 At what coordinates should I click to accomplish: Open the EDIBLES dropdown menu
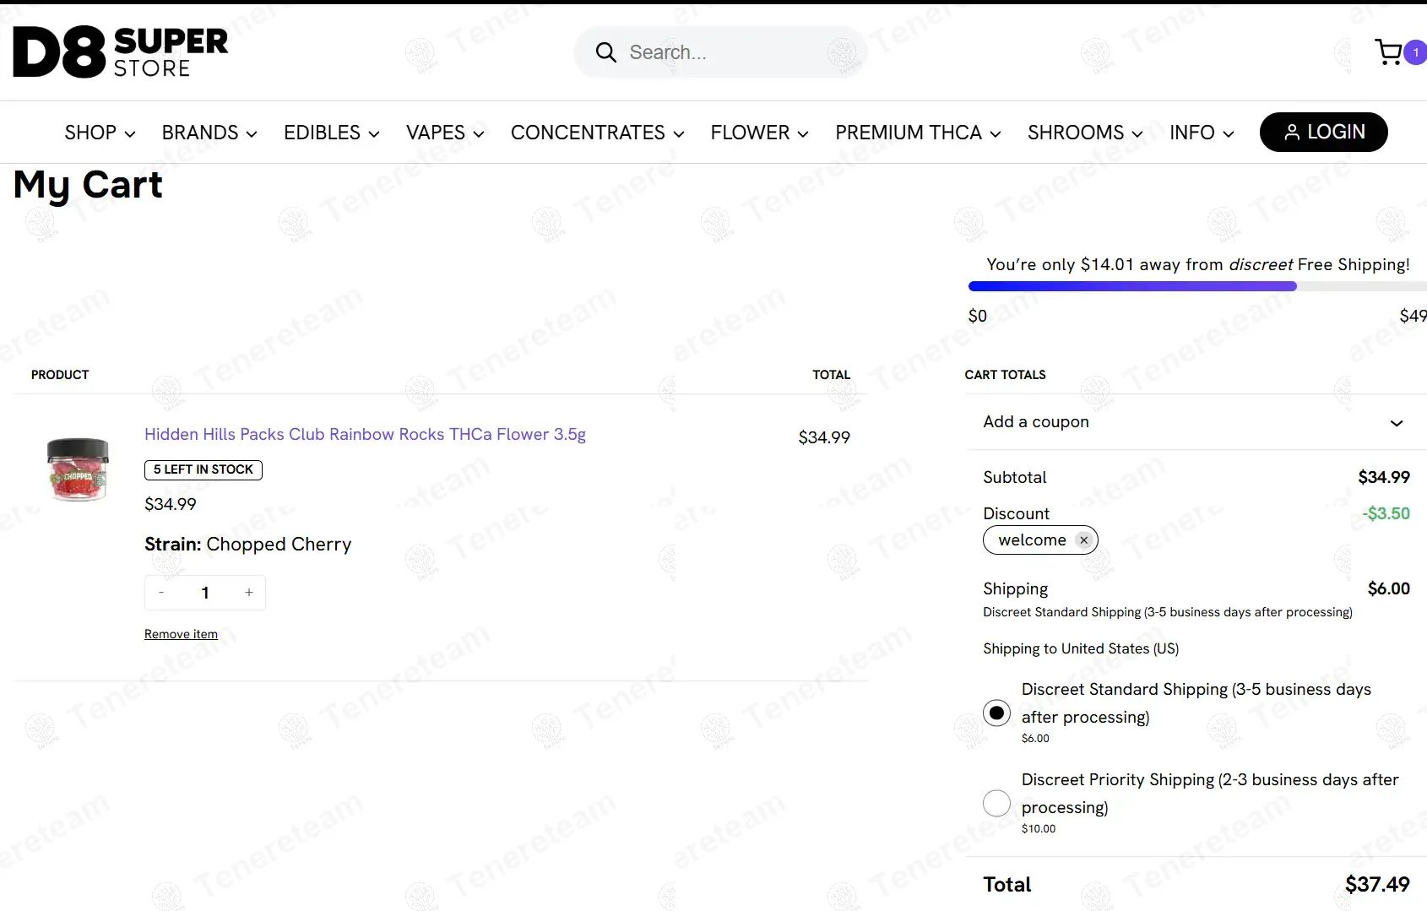point(331,133)
